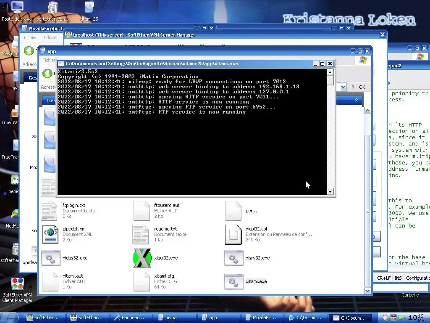
Task: Click INS status bar entry in Notepad2
Action: [x=398, y=278]
